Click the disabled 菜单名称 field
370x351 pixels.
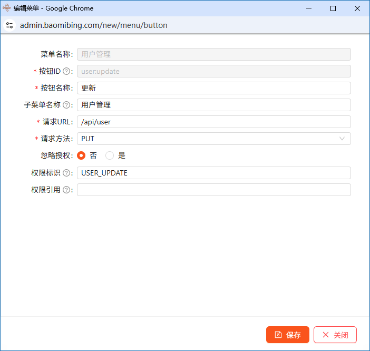pyautogui.click(x=213, y=54)
